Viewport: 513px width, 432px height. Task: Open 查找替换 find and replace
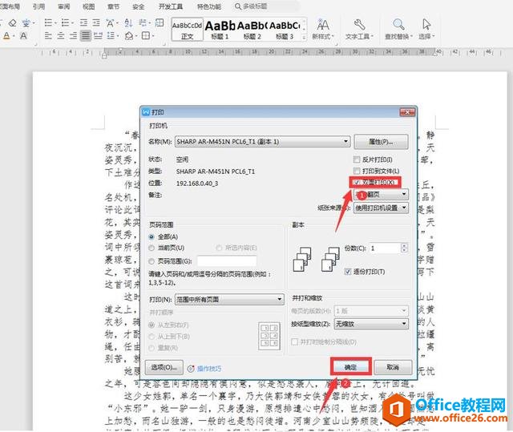pos(398,30)
